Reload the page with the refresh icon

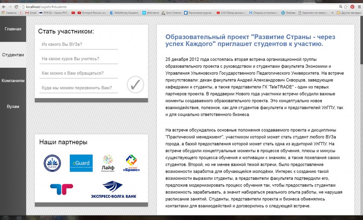(x=16, y=7)
